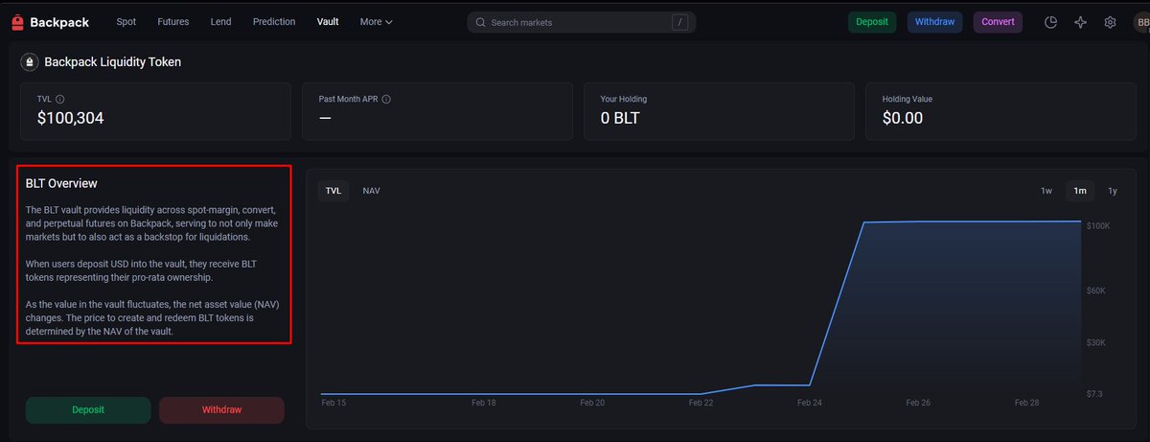Click the red Withdraw button under BLT Overview
This screenshot has height=442, width=1150.
coord(221,409)
